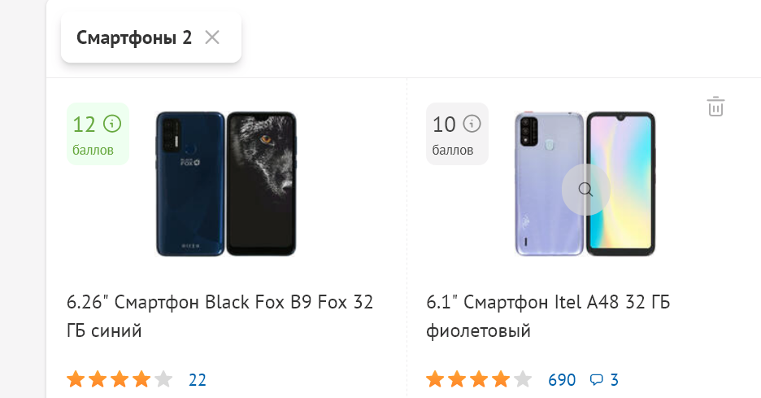The height and width of the screenshot is (398, 761).
Task: Show info for the gray 10 points badge
Action: [472, 124]
